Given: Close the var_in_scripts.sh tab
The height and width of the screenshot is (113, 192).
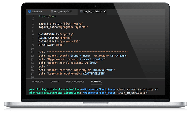Looking at the screenshot, I should pos(105,12).
